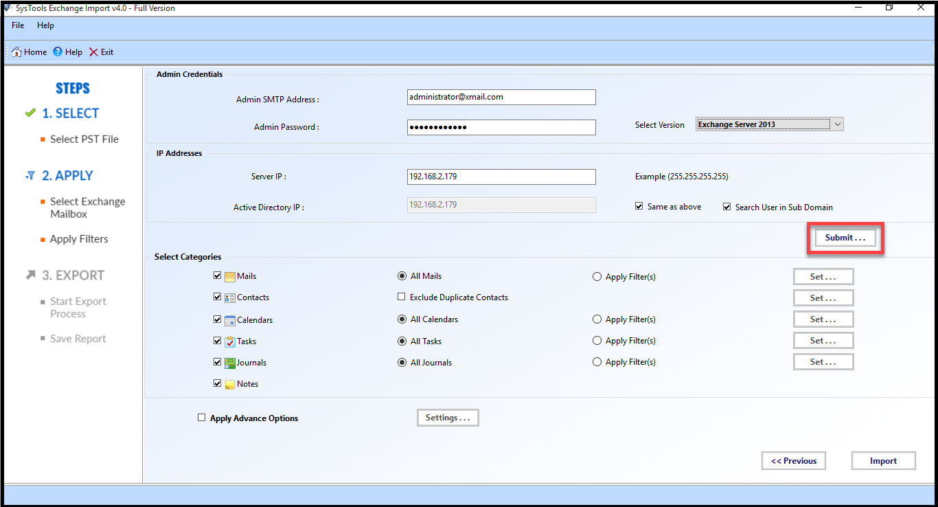Viewport: 938px width, 507px height.
Task: Click the Submit button
Action: [845, 238]
